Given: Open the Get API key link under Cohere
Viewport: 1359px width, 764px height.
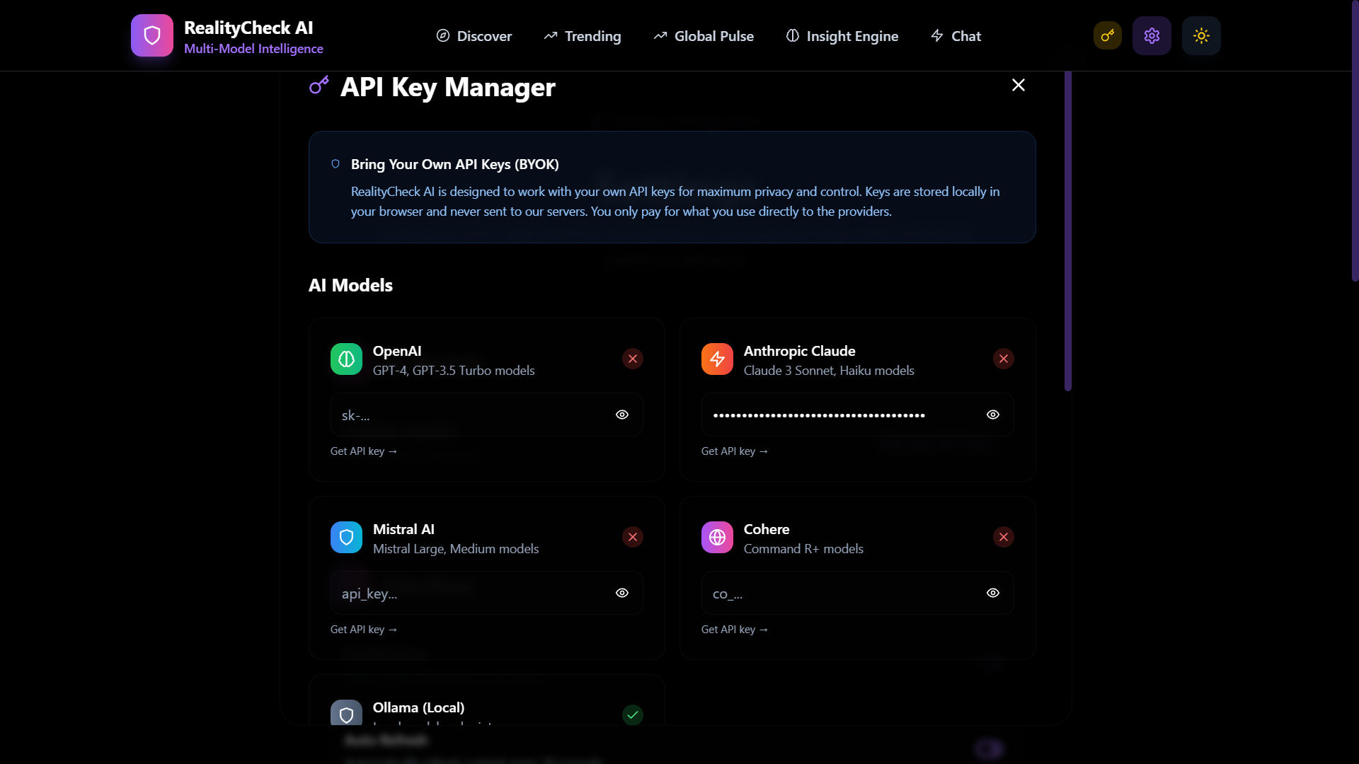Looking at the screenshot, I should coord(735,630).
